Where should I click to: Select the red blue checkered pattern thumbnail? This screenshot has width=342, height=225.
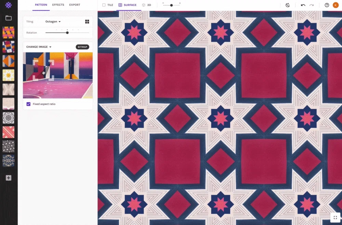tap(9, 47)
